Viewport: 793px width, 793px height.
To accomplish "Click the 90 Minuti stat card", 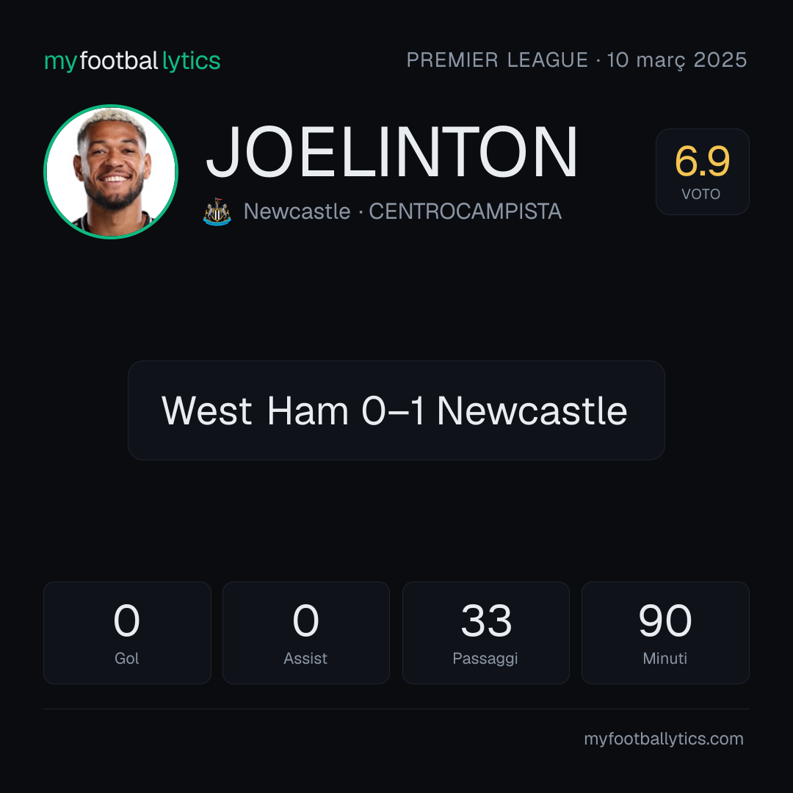I will click(665, 633).
